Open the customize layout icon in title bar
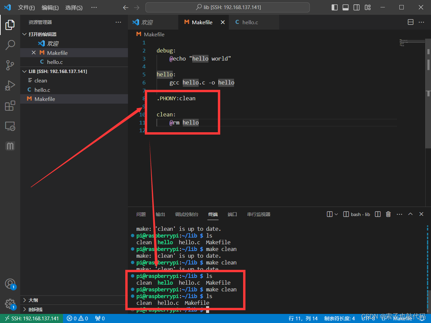Viewport: 431px width, 323px height. coord(368,7)
